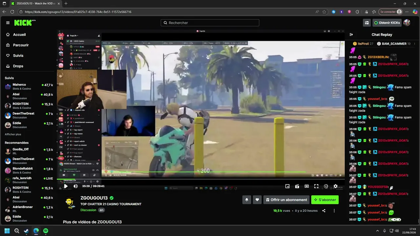Toggle picture-in-picture mode
Image resolution: width=420 pixels, height=236 pixels.
pyautogui.click(x=287, y=186)
